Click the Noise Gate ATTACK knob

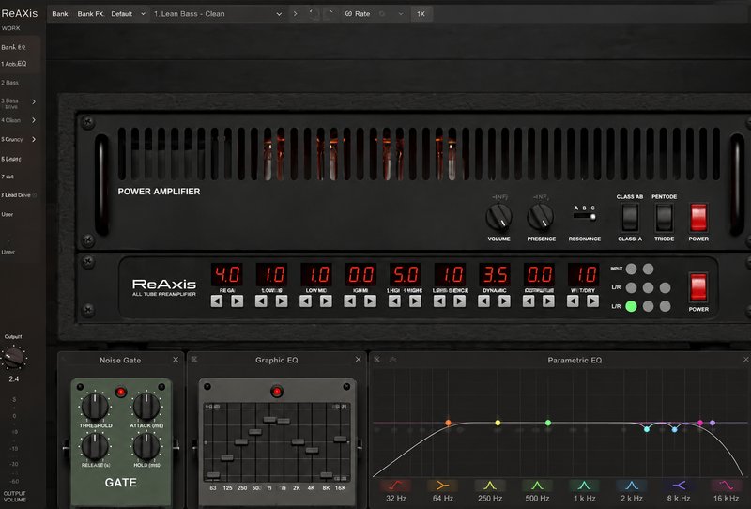point(146,406)
